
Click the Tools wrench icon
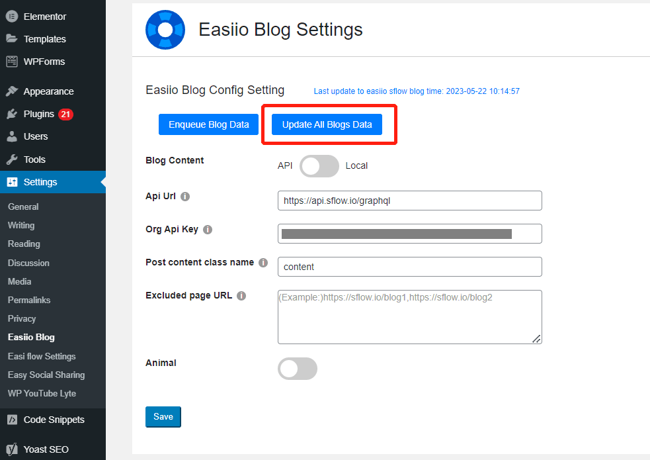coord(12,160)
